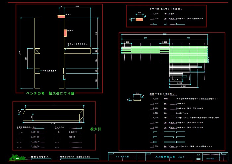Click the '465' top dimension on the bench frame
The height and width of the screenshot is (164, 232).
[x=77, y=7]
